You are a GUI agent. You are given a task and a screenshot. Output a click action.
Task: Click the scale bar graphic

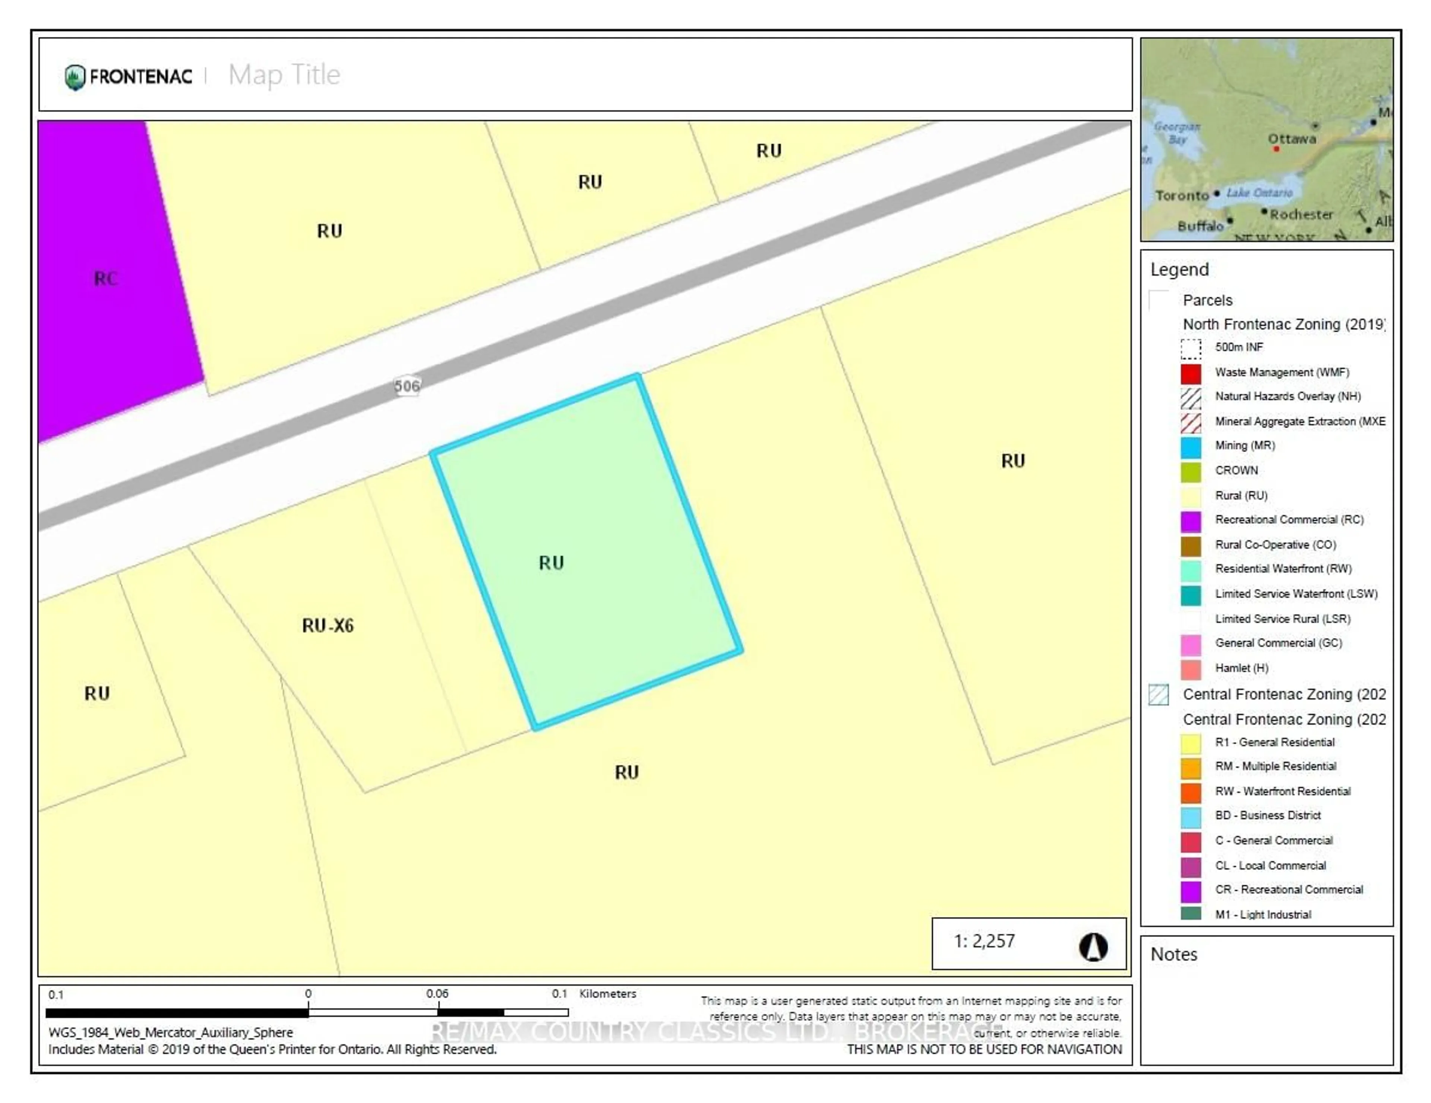[x=307, y=1012]
